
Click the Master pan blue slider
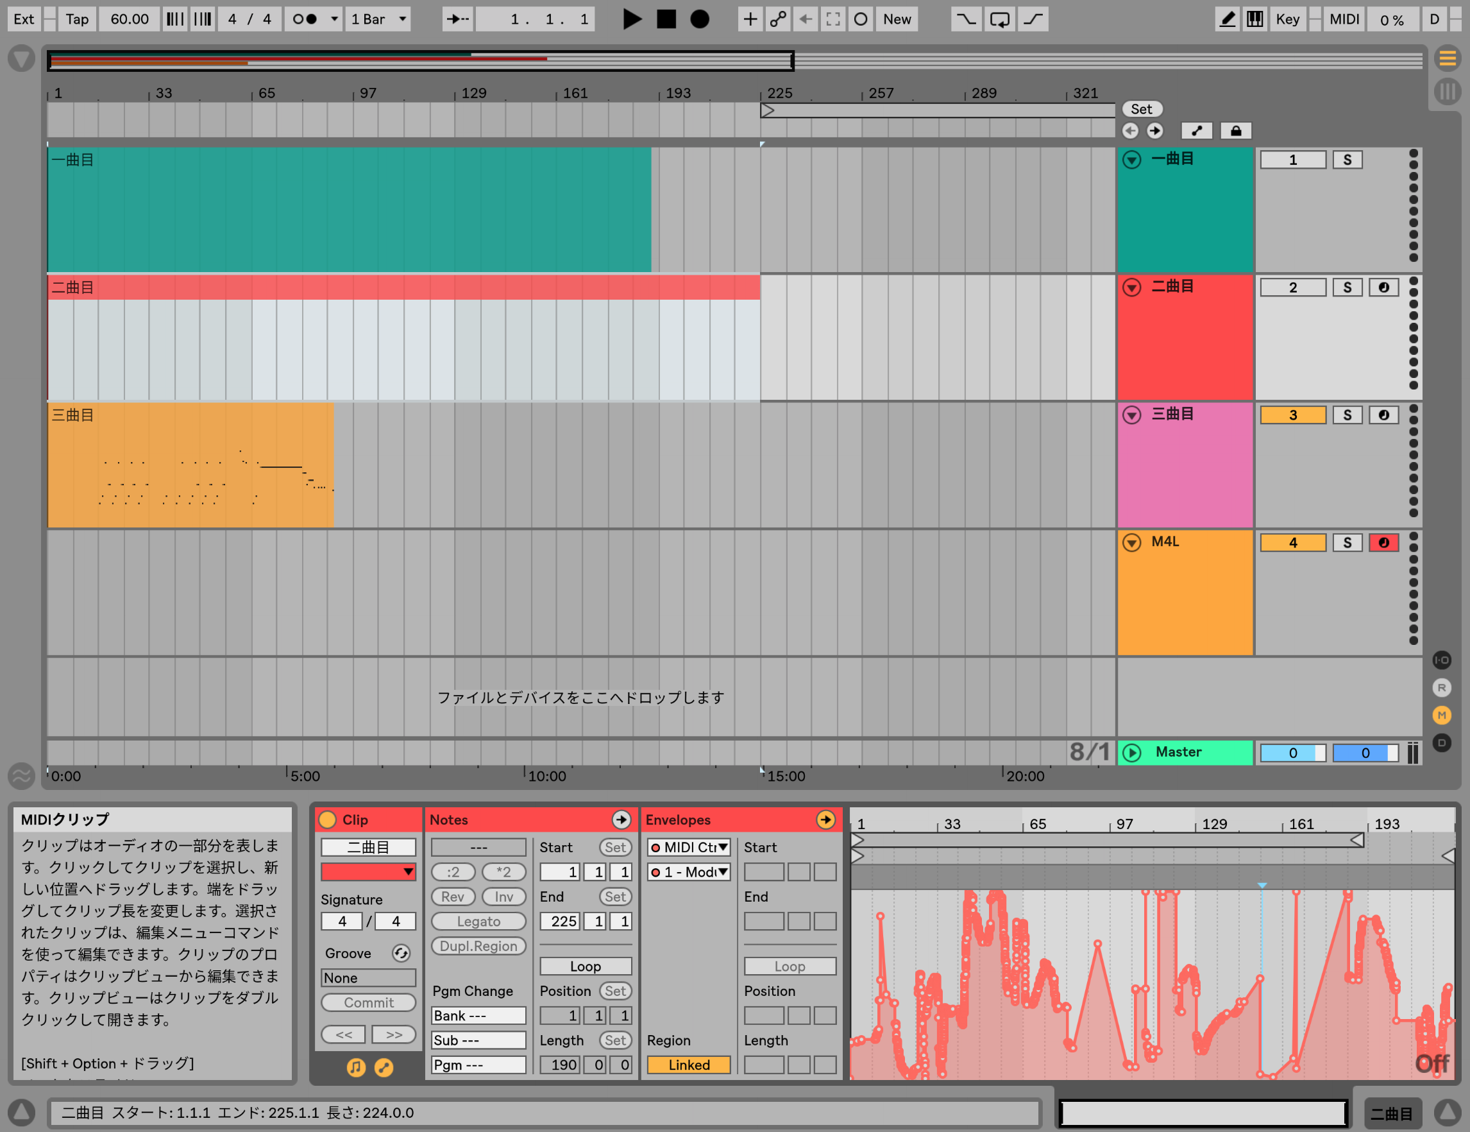(1365, 753)
